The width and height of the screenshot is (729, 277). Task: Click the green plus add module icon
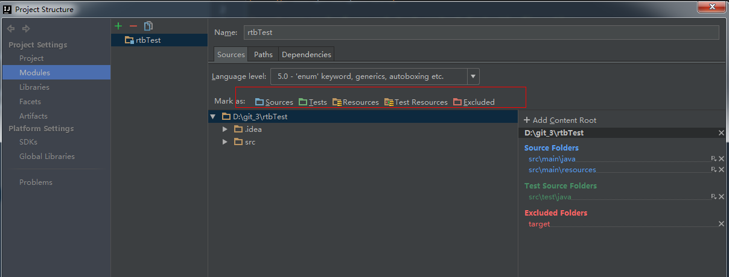(118, 26)
